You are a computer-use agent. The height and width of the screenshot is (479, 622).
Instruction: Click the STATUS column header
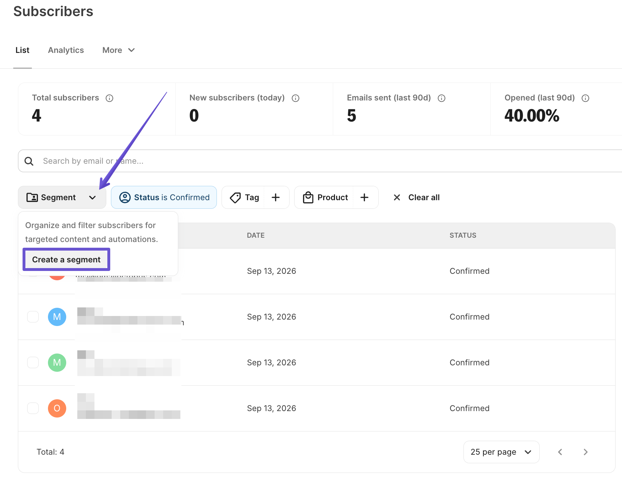(463, 235)
